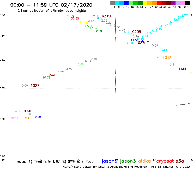Viewport: 193px width, 169px height.
Task: Click the cyan value 4.16
Action: tap(164, 26)
